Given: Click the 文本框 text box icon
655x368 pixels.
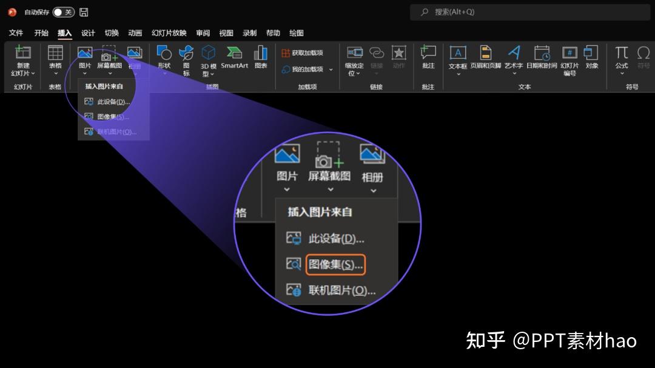Looking at the screenshot, I should click(458, 53).
